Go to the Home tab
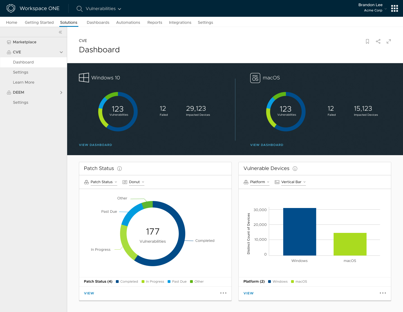The height and width of the screenshot is (312, 403). tap(12, 22)
